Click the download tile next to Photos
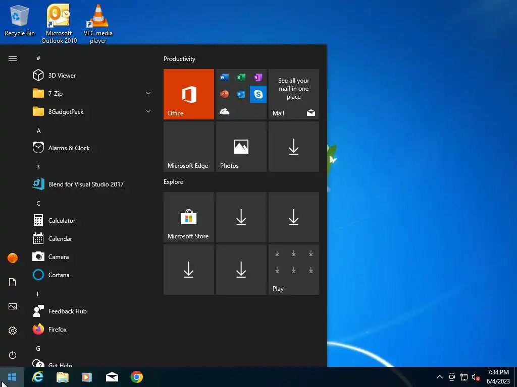The width and height of the screenshot is (517, 387). pos(294,147)
